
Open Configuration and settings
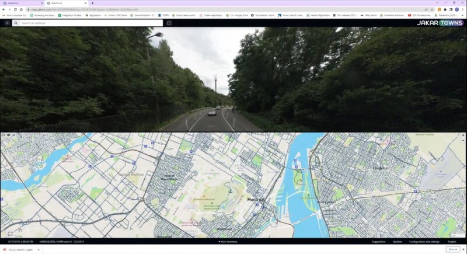pos(424,241)
